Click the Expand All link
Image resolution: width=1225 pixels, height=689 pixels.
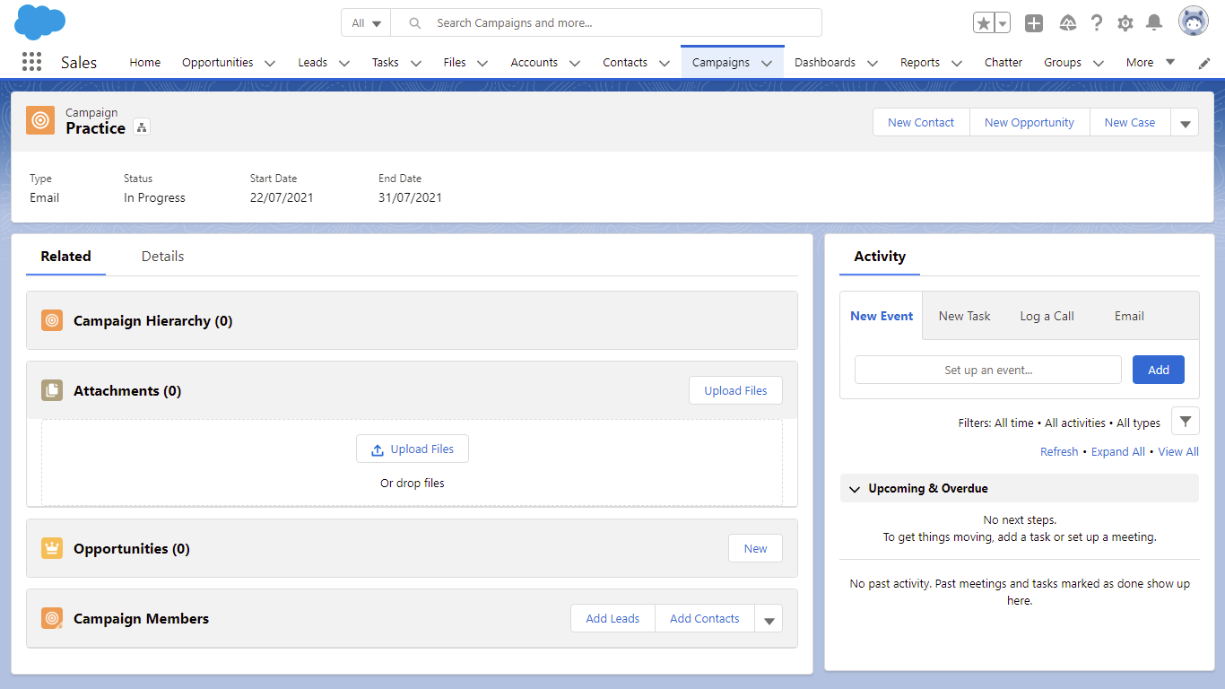[x=1118, y=452]
